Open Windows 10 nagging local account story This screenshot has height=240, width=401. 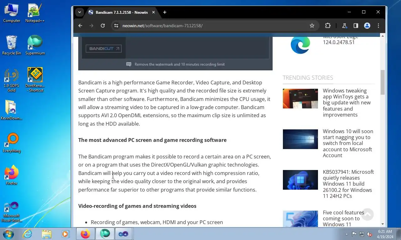[x=348, y=143]
